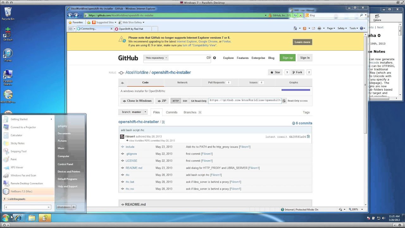Select HTTP clone protocol
The height and width of the screenshot is (228, 405).
(176, 101)
